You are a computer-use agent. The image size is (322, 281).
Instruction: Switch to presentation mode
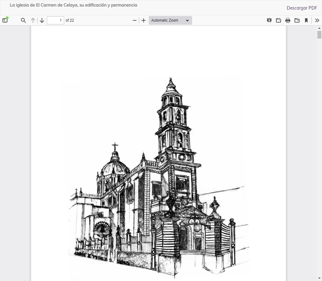coord(269,20)
